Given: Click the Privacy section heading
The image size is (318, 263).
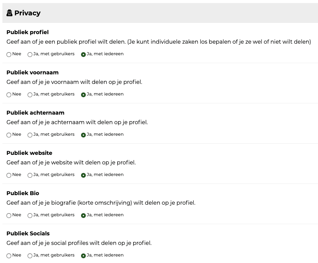Looking at the screenshot, I should (27, 13).
